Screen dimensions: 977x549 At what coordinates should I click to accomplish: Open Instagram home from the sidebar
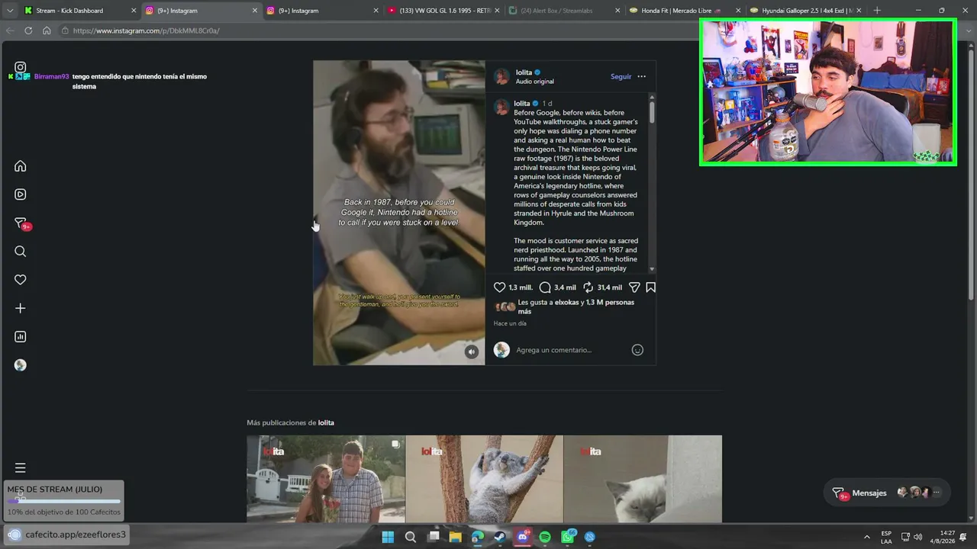pyautogui.click(x=21, y=166)
